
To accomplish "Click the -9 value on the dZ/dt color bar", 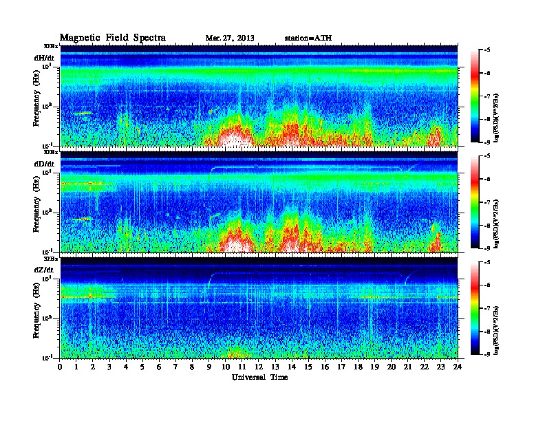I will coord(487,354).
